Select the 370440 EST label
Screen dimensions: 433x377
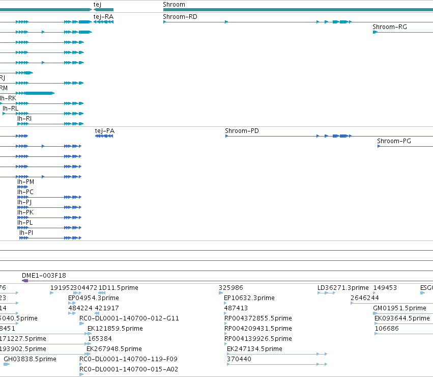pyautogui.click(x=239, y=359)
